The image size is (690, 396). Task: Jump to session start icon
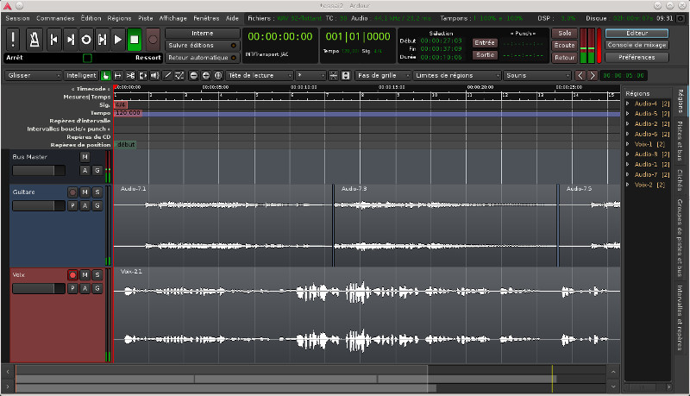click(52, 39)
